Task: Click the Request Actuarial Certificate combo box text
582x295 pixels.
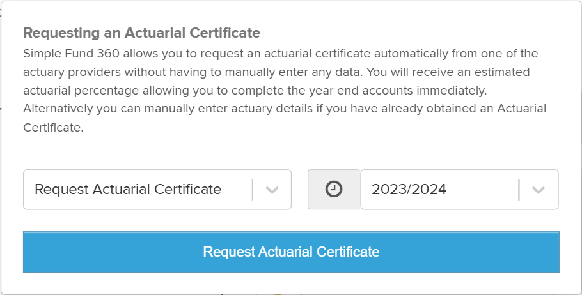Action: (x=128, y=190)
